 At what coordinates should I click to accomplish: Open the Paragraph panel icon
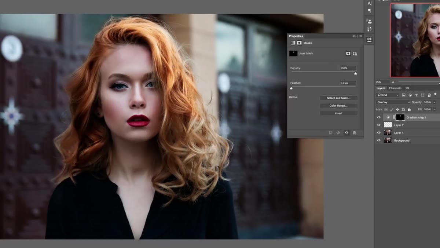point(369,11)
